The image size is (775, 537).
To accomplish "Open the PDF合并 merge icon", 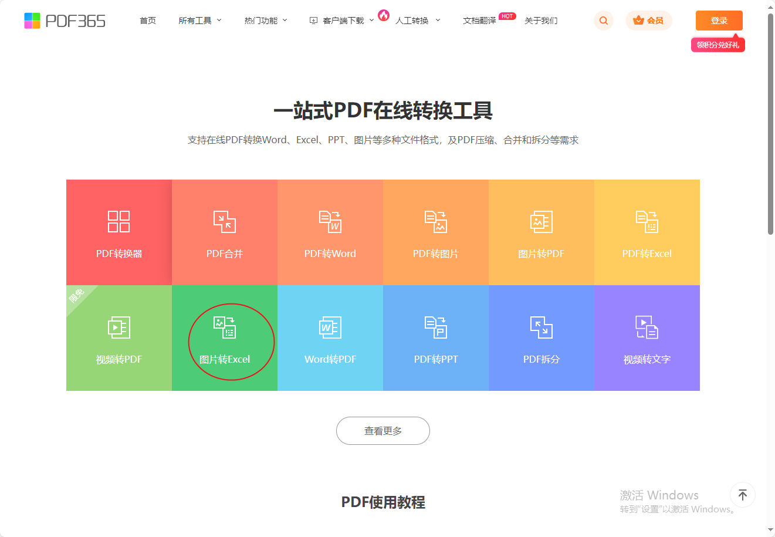I will point(225,221).
